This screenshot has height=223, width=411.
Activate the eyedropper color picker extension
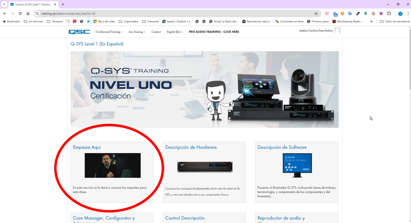(x=358, y=13)
